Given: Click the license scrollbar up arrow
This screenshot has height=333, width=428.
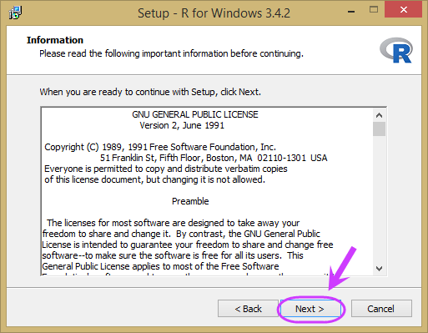Looking at the screenshot, I should pos(379,115).
